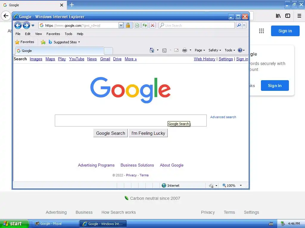
Task: Expand the IE address bar history dropdown
Action: click(121, 25)
